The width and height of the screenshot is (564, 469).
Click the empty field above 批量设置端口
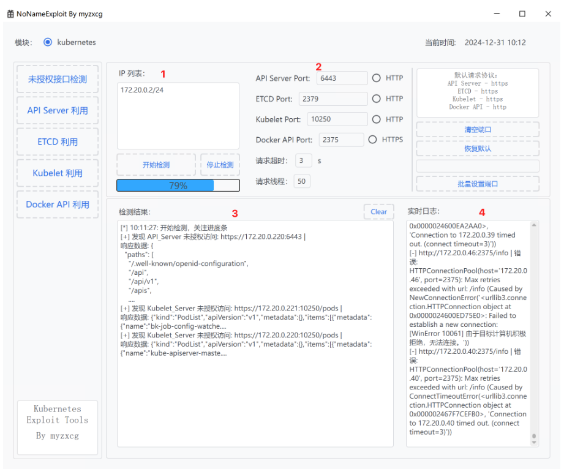click(x=477, y=166)
